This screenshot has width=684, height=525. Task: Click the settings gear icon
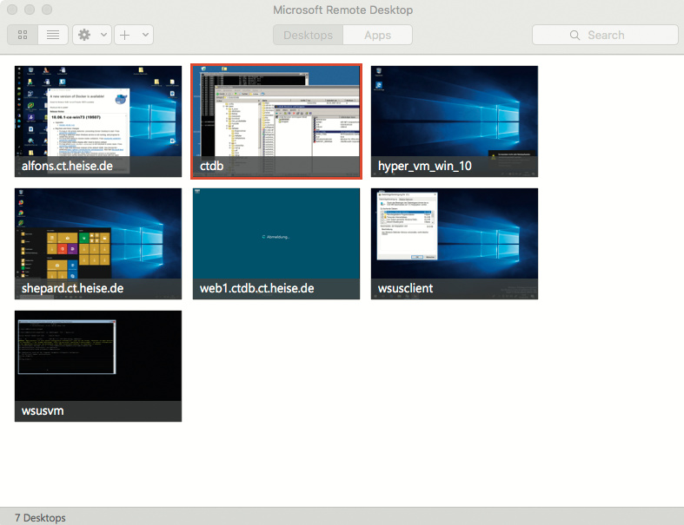84,35
